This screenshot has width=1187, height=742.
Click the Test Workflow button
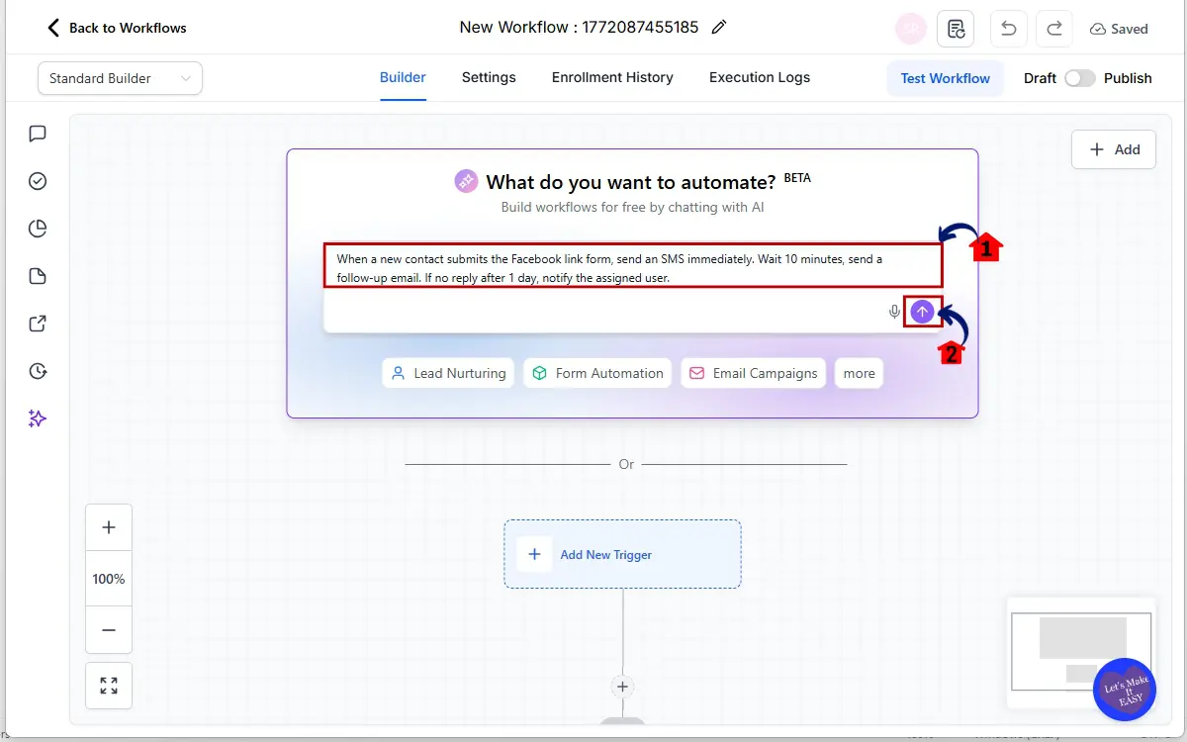click(x=945, y=77)
